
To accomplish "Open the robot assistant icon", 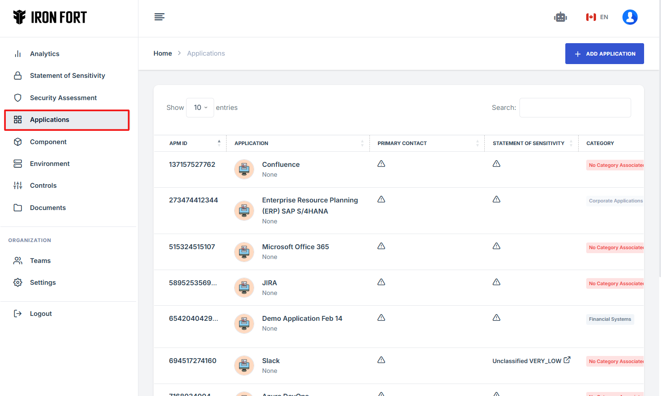I will (560, 17).
